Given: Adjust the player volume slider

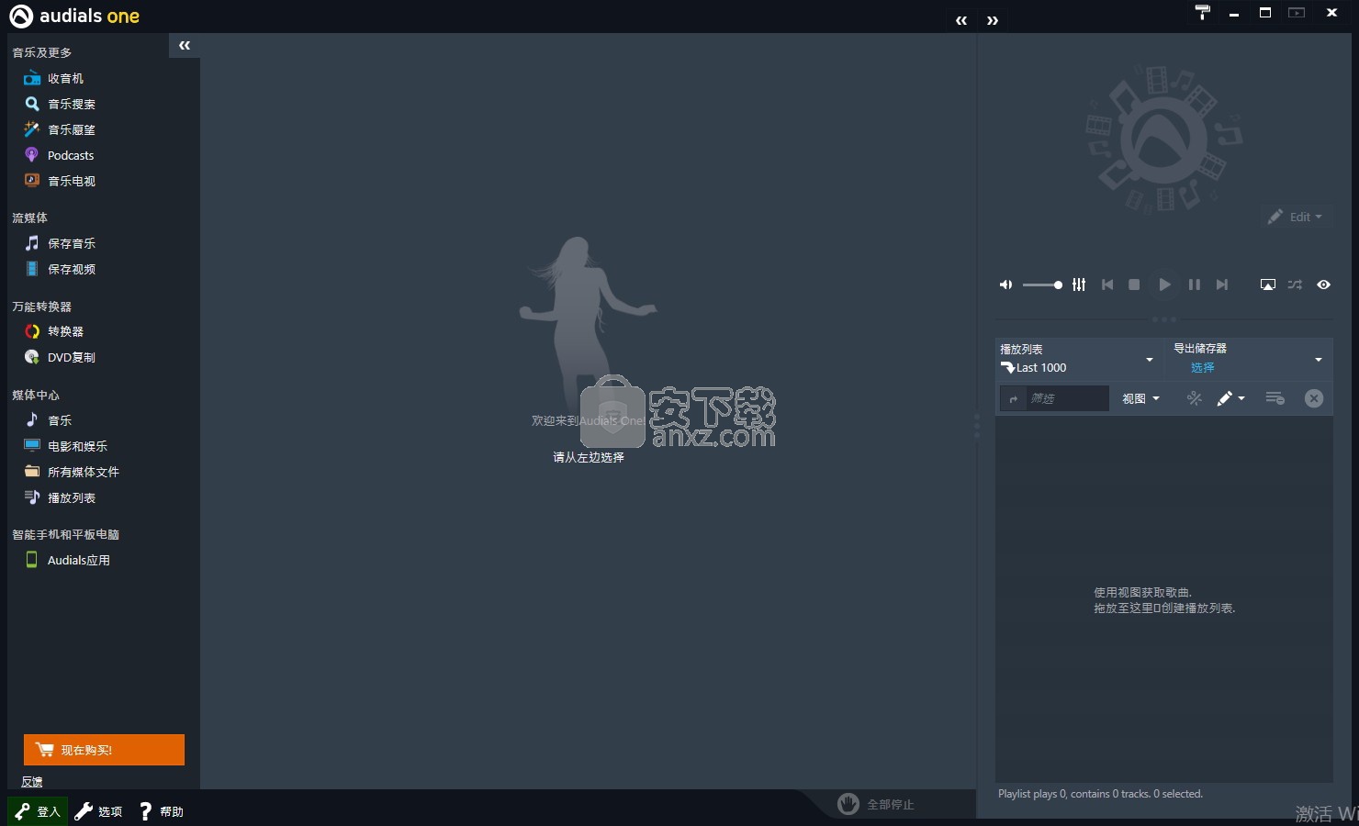Looking at the screenshot, I should click(1042, 285).
